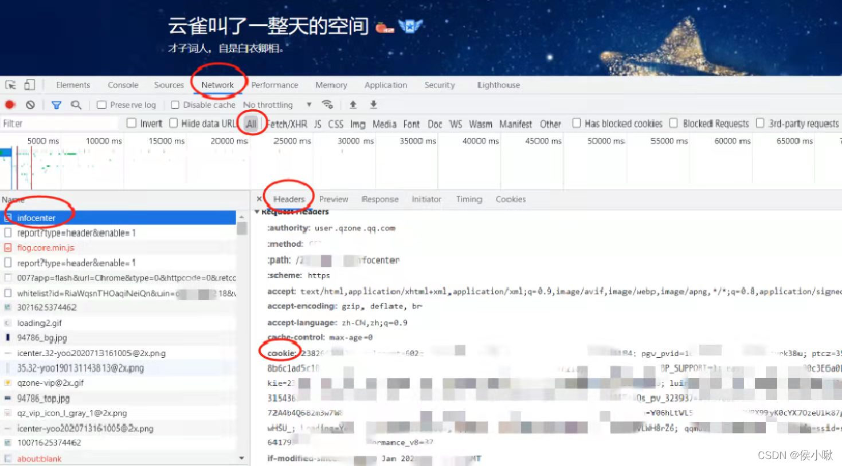The height and width of the screenshot is (466, 842).
Task: Select the 94786_top.jpg request
Action: [118, 398]
